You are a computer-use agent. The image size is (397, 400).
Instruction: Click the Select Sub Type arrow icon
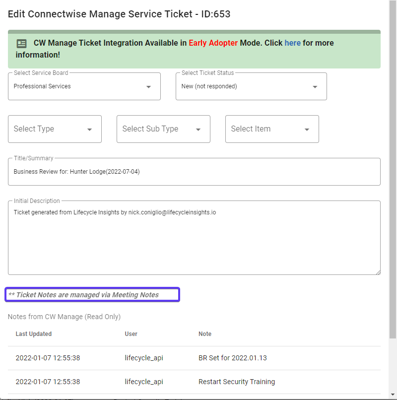[x=198, y=130]
